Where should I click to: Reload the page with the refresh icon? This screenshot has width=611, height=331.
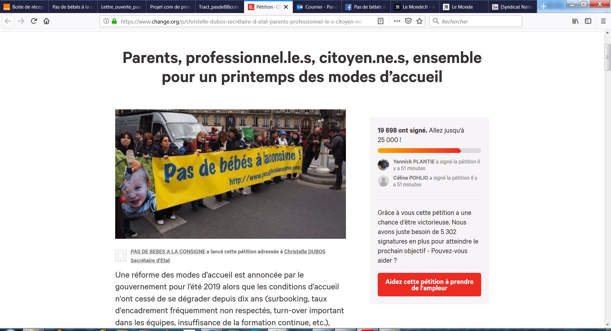coord(34,21)
